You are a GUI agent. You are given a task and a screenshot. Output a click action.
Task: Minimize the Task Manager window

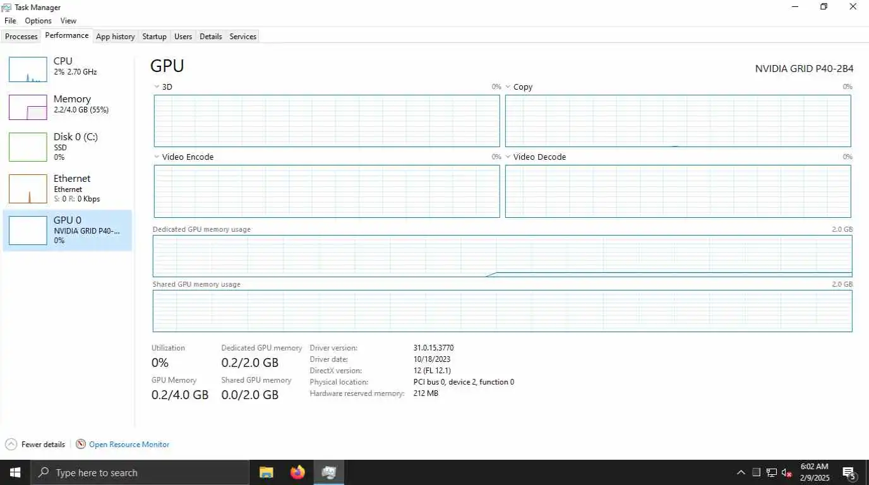click(794, 7)
